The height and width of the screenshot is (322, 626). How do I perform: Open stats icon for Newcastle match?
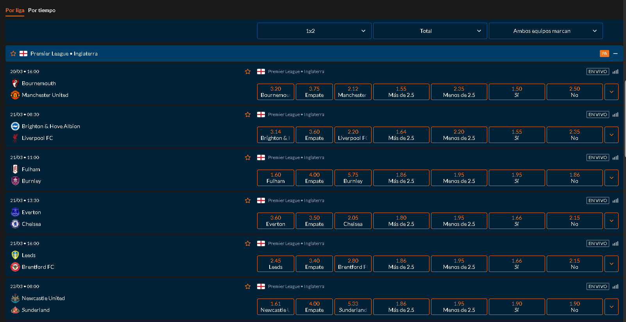click(x=615, y=286)
